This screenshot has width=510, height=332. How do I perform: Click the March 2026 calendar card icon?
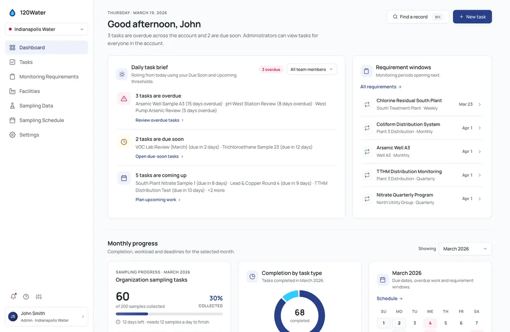point(382,279)
